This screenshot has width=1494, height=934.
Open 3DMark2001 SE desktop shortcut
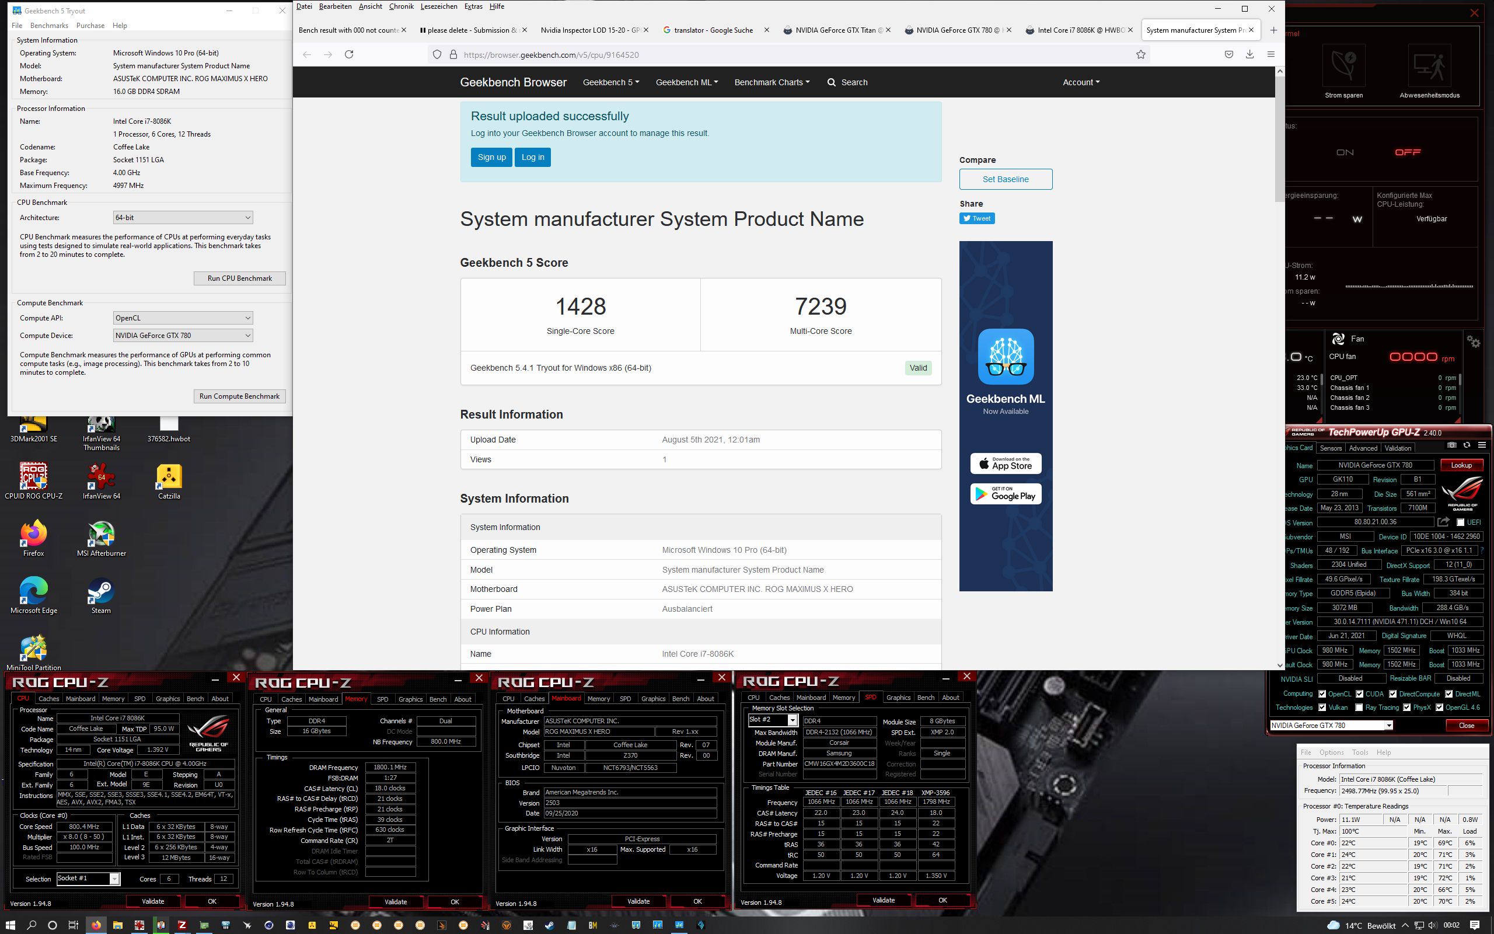(33, 431)
